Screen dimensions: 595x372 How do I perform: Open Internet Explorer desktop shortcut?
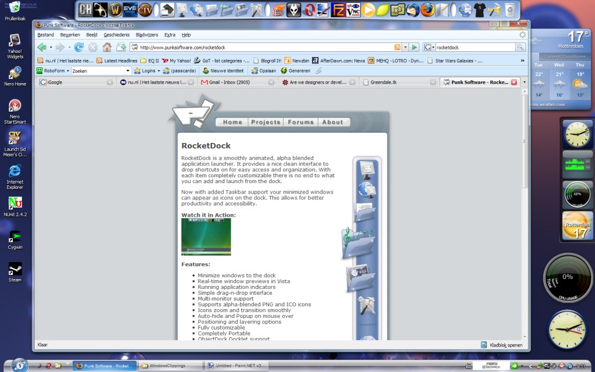pyautogui.click(x=15, y=177)
